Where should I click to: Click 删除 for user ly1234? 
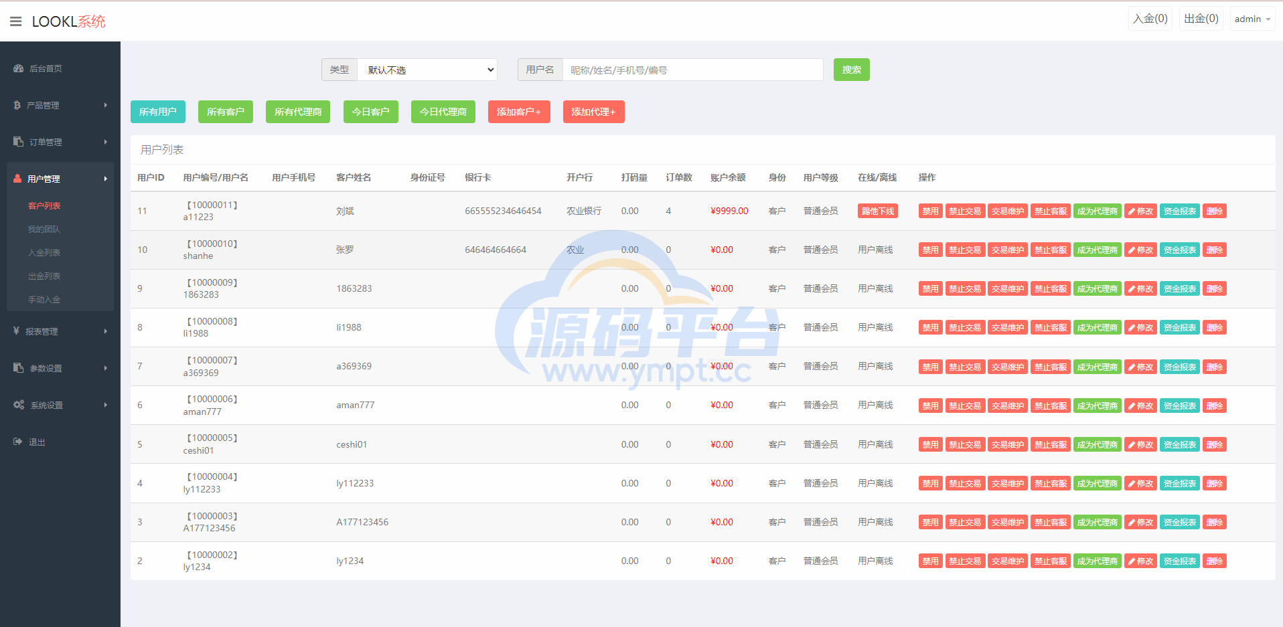[x=1215, y=561]
